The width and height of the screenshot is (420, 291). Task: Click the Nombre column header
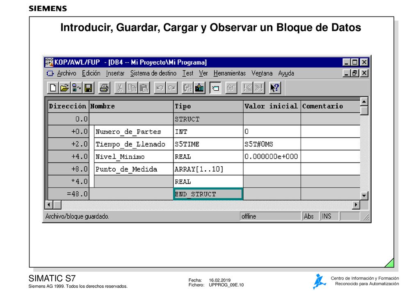pyautogui.click(x=131, y=106)
